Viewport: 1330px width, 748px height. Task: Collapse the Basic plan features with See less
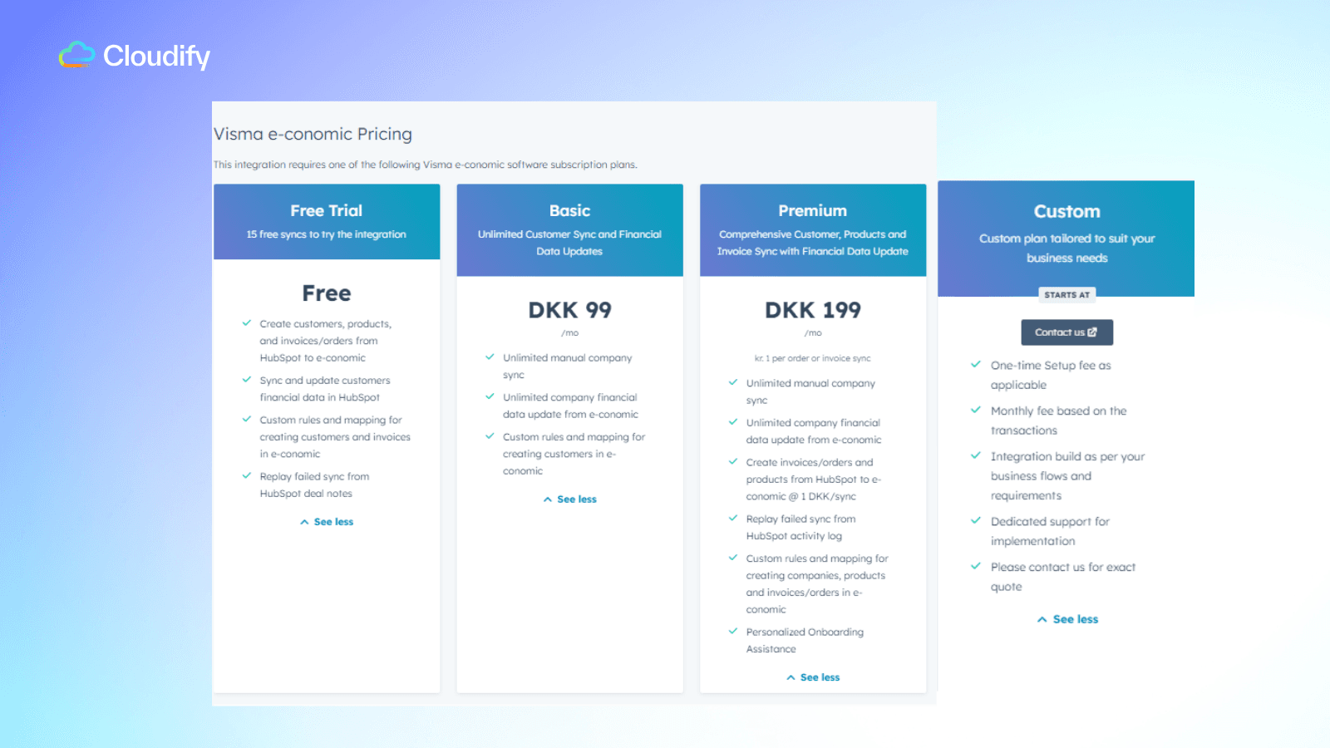570,499
